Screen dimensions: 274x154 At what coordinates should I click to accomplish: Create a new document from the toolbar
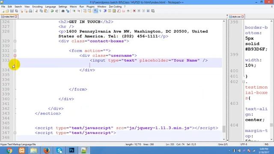3,11
